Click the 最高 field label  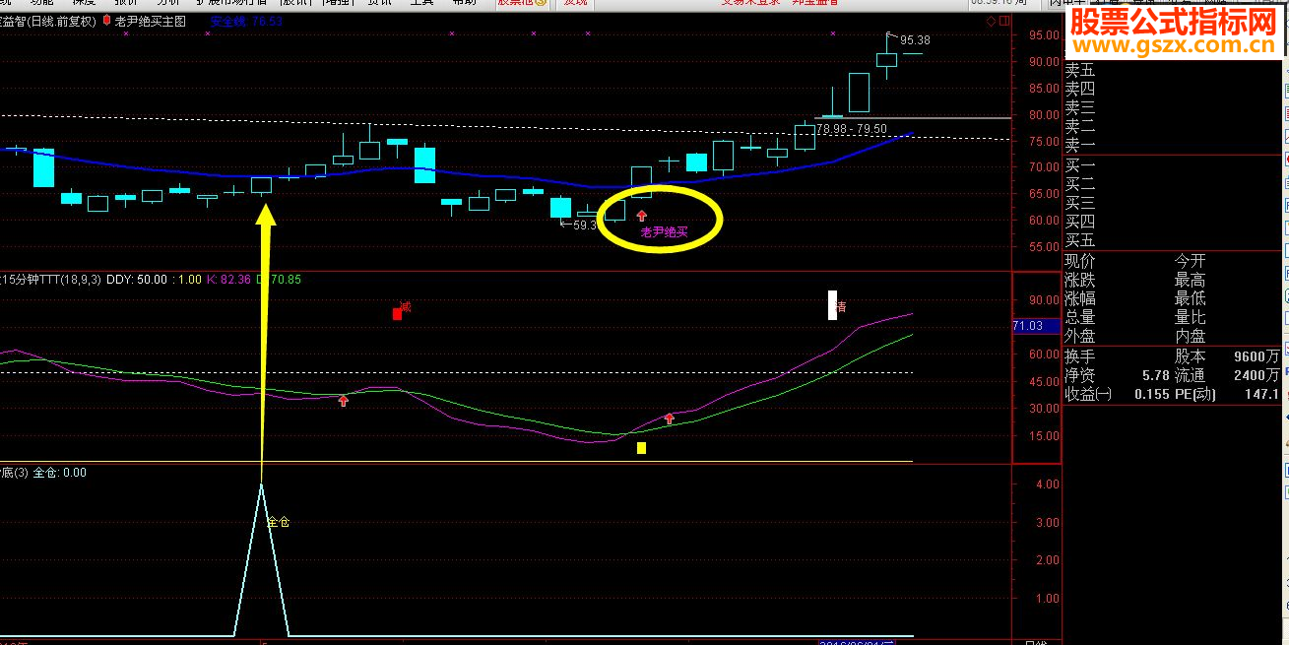click(1190, 280)
